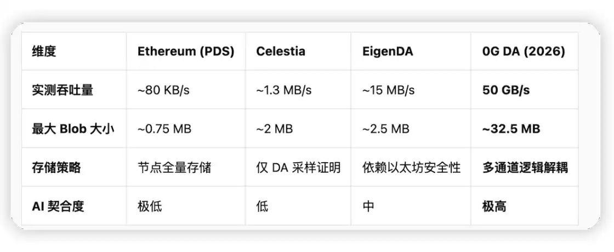
Task: Select the EigenDA column header
Action: [x=387, y=51]
